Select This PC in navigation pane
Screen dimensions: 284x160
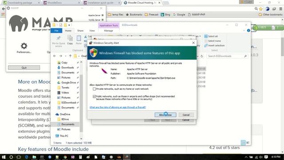64,136
